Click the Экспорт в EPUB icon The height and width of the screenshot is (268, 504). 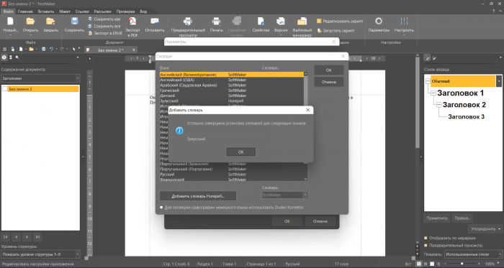(90, 33)
